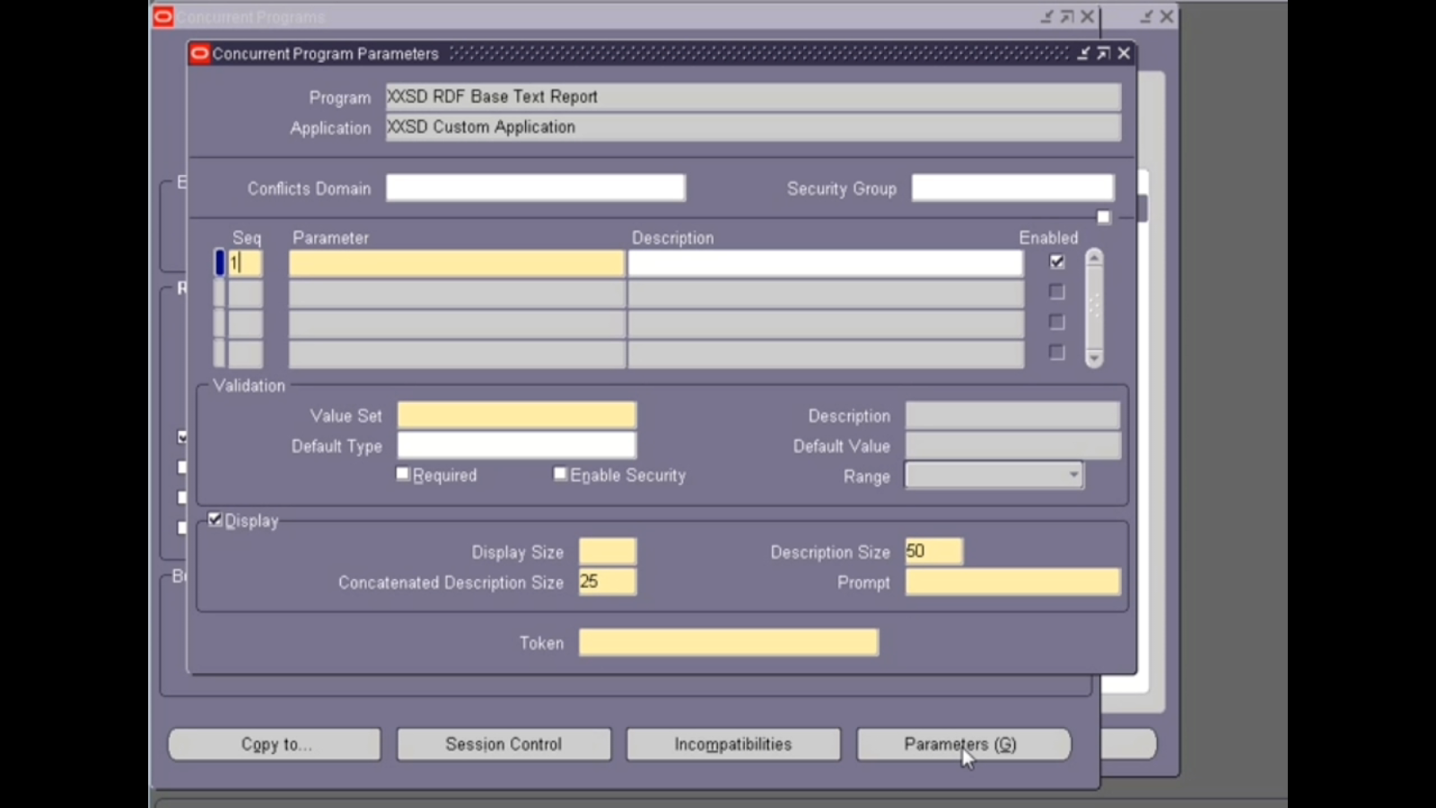The width and height of the screenshot is (1436, 808).
Task: Click the Oracle logo on Concurrent Programs window
Action: 162,15
